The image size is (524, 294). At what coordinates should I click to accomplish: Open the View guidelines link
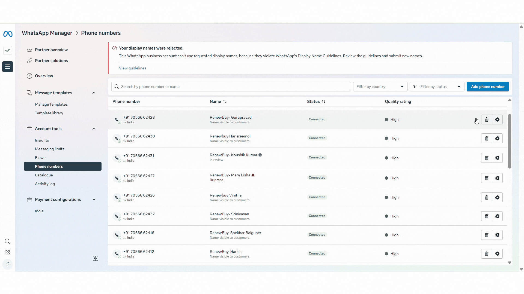coord(132,68)
